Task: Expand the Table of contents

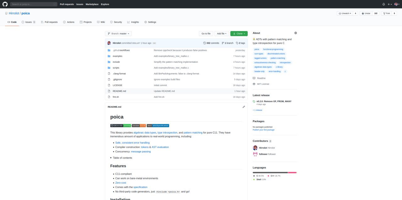Action: click(121, 158)
